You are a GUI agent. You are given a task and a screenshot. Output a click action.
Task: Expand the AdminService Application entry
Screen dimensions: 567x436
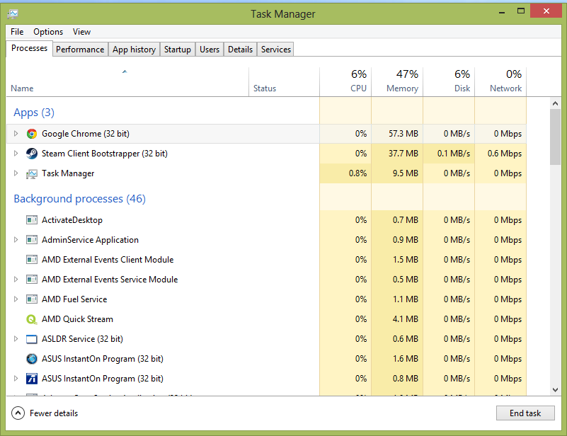coord(16,240)
